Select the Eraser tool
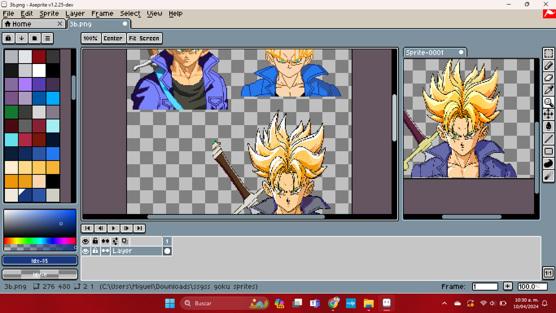Screen dimensions: 556x313 tap(549, 77)
